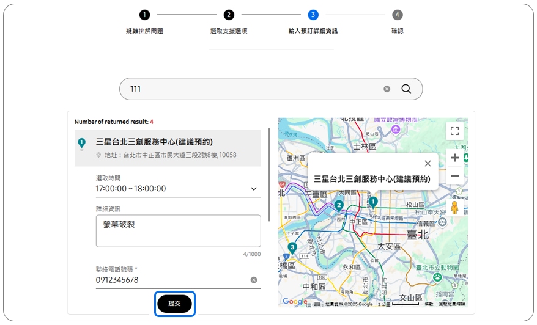Click the Number of returned result text
537x325 pixels.
click(x=114, y=122)
